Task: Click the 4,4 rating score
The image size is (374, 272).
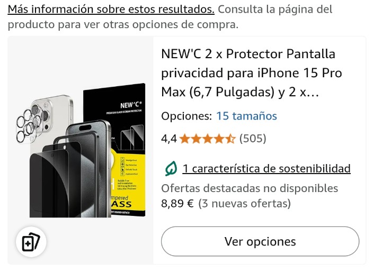Action: [169, 139]
